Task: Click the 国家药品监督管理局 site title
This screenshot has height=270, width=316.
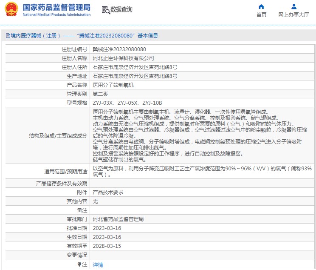Action: point(56,7)
